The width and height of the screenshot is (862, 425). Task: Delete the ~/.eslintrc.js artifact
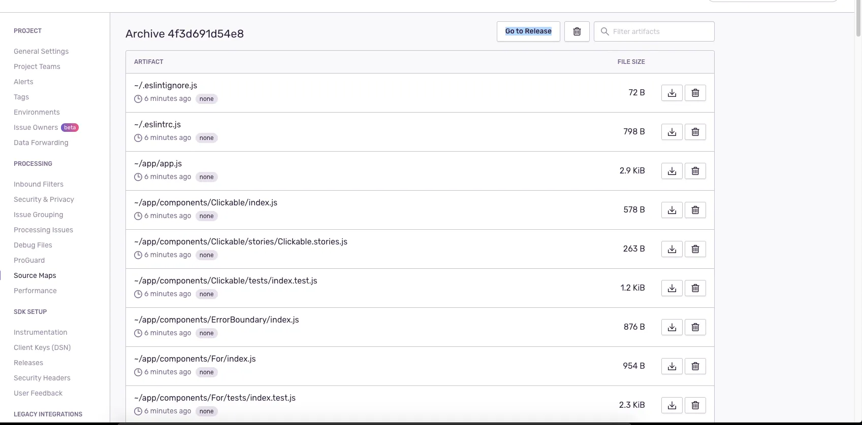click(x=695, y=132)
